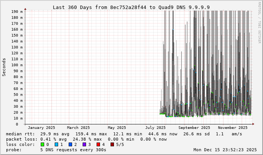Click the January 2025 axis label

(42, 128)
